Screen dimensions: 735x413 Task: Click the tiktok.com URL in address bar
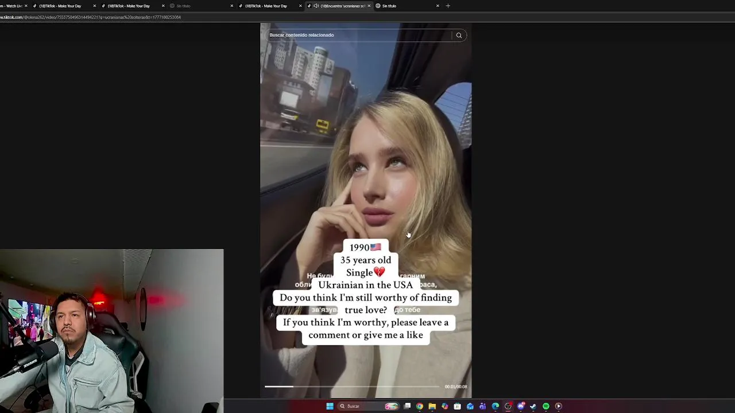[90, 17]
